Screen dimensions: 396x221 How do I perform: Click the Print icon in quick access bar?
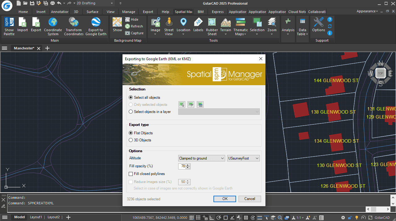(52, 3)
